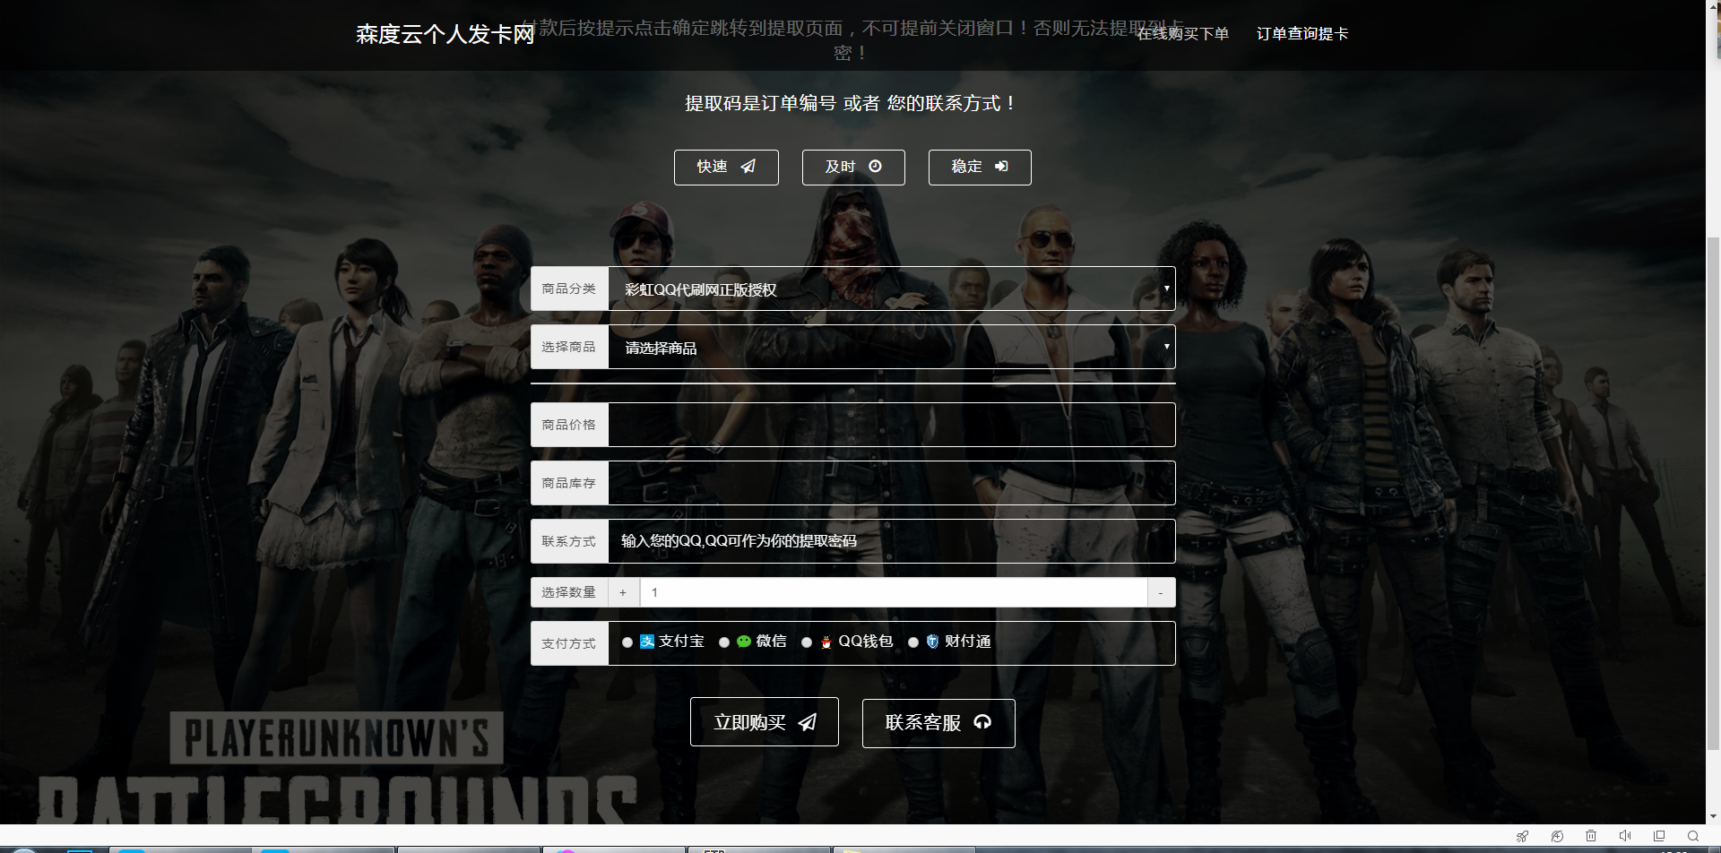Click the 选择数量 label
This screenshot has height=853, width=1721.
click(x=568, y=592)
